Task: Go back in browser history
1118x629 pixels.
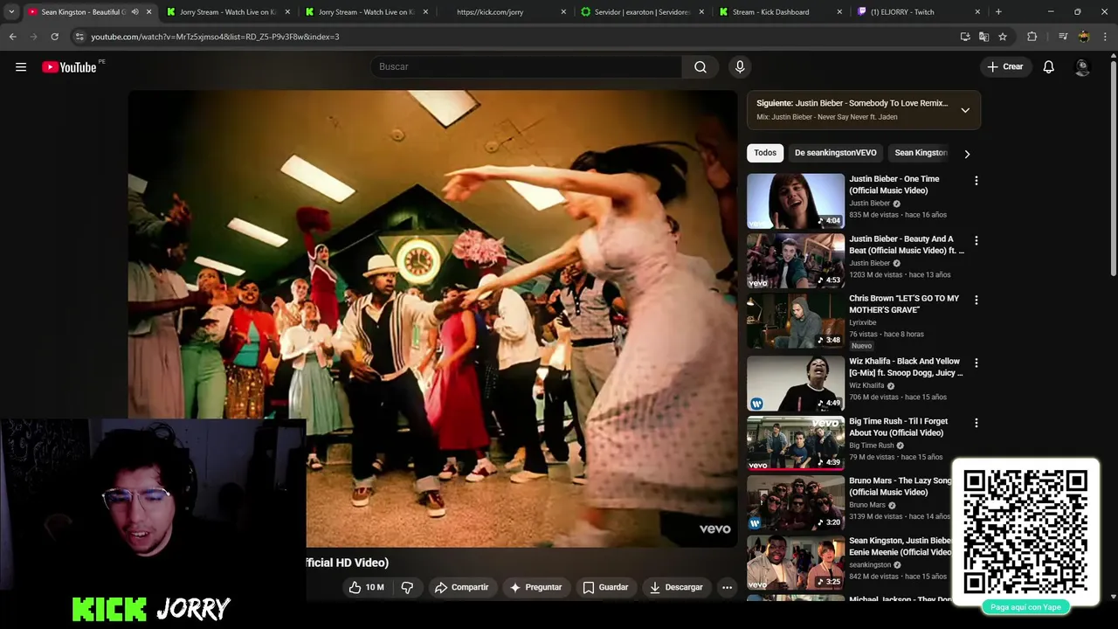Action: pyautogui.click(x=12, y=37)
